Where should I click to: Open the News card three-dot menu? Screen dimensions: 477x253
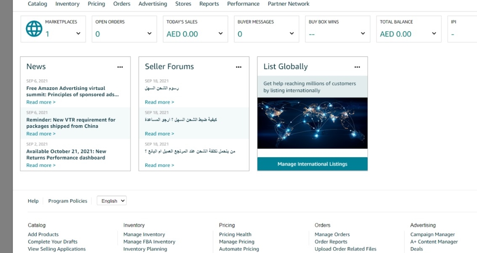point(120,67)
